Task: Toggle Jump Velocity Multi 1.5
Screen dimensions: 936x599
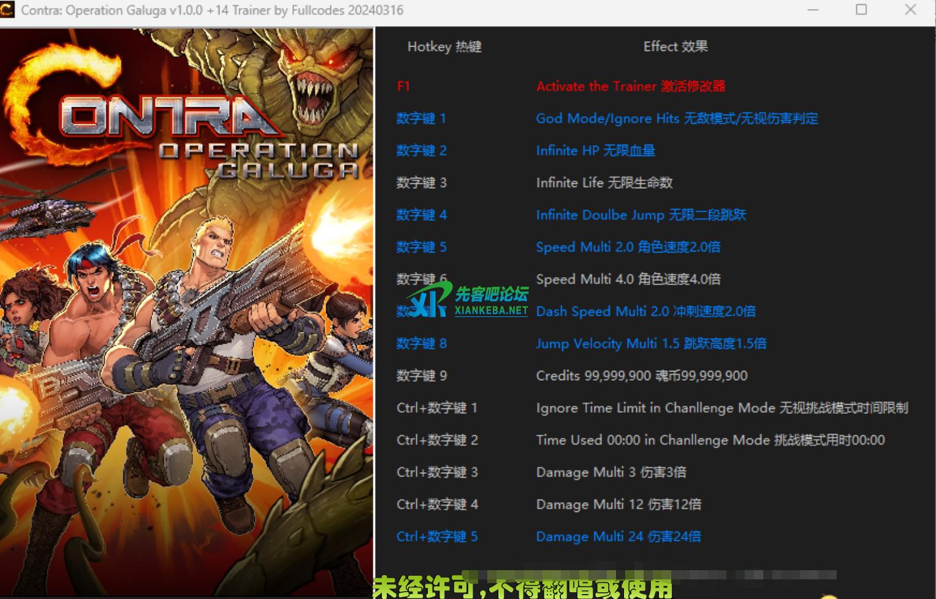Action: point(651,344)
